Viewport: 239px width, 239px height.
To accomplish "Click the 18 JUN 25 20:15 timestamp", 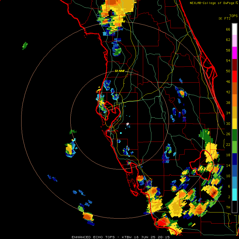I will (152, 237).
